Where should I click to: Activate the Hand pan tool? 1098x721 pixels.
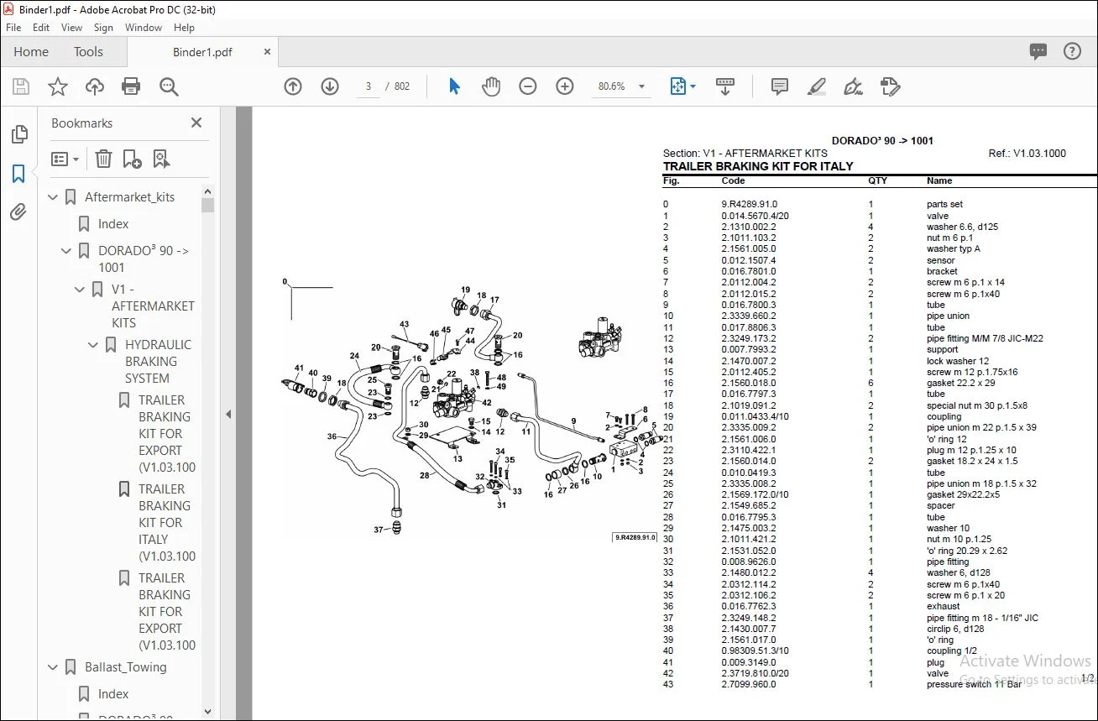click(491, 86)
